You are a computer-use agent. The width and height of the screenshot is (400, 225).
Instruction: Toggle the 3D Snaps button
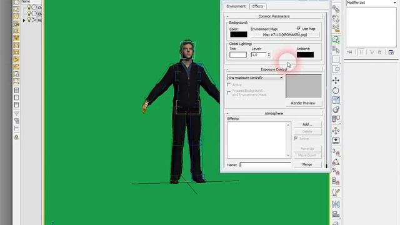pyautogui.click(x=336, y=152)
